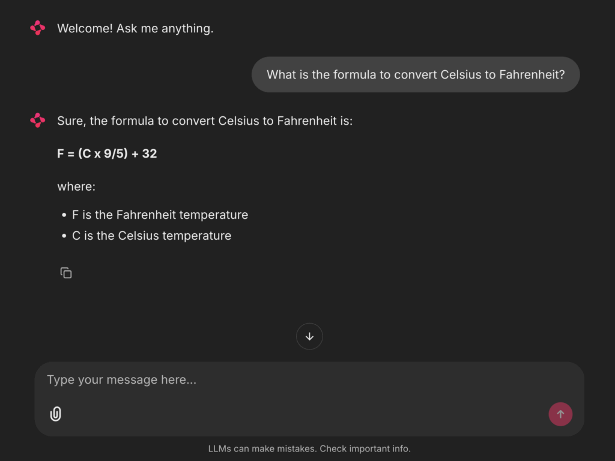Copy the assistant's formula response
The height and width of the screenshot is (461, 615).
click(x=66, y=273)
